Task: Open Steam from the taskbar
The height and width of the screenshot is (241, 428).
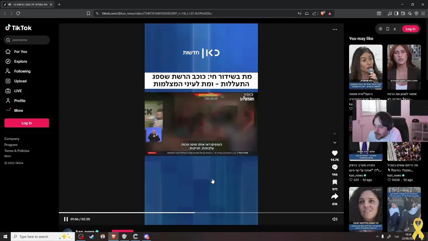Action: tap(92, 237)
